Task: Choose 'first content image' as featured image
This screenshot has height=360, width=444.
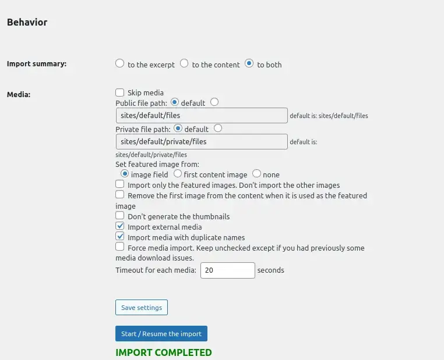Action: 177,173
